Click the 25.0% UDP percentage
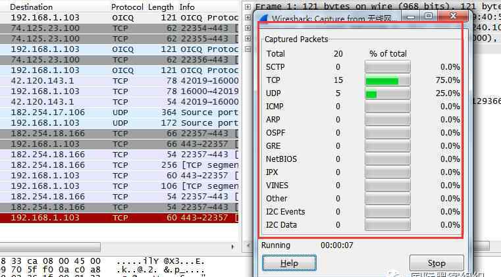 [448, 93]
